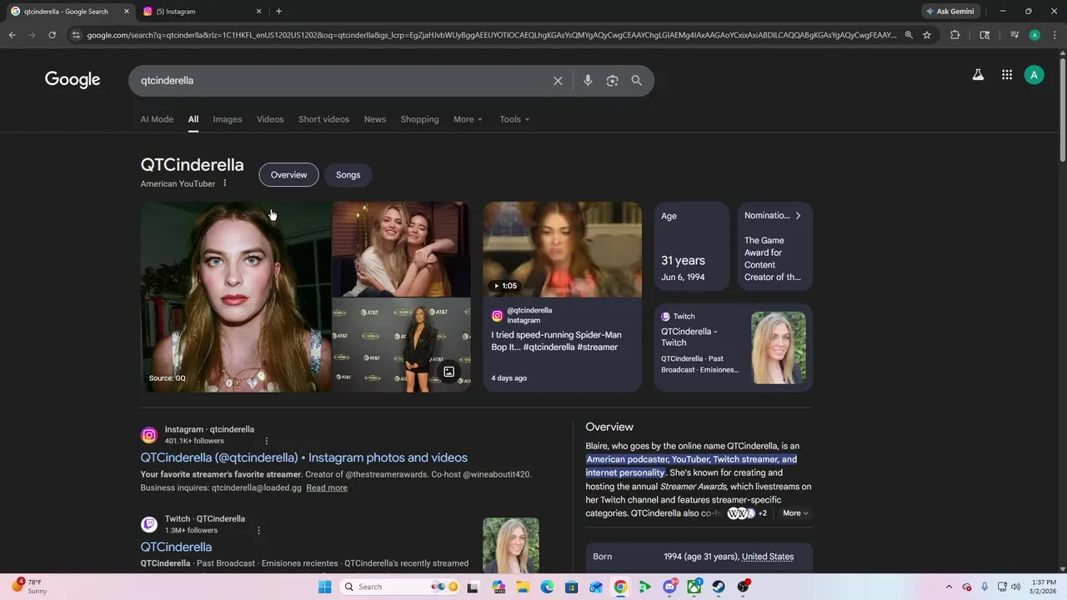
Task: Switch to the Instagram browser tab
Action: pos(200,12)
